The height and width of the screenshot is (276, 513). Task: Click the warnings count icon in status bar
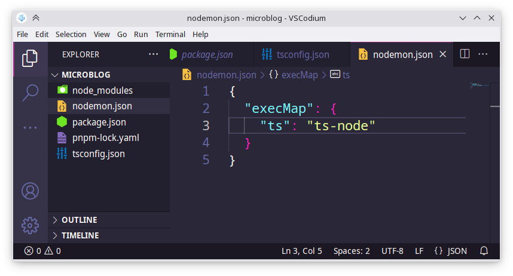click(49, 251)
